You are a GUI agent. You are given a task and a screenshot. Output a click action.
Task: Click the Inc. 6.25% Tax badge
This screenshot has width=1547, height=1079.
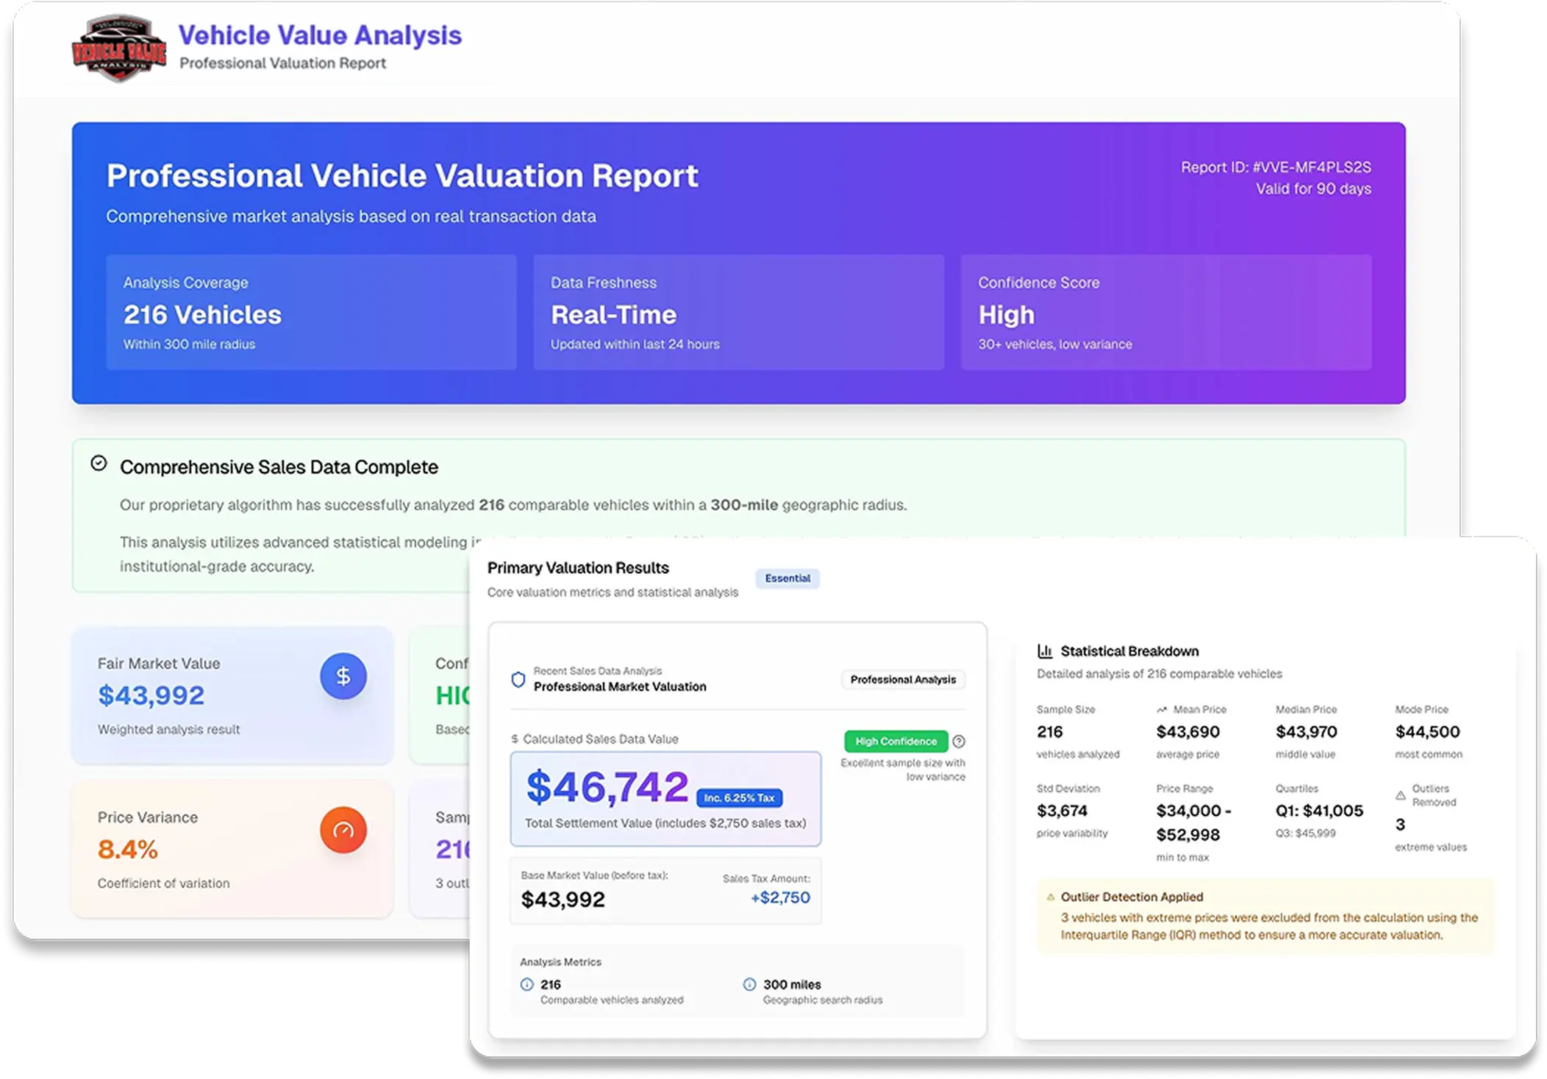[x=739, y=798]
